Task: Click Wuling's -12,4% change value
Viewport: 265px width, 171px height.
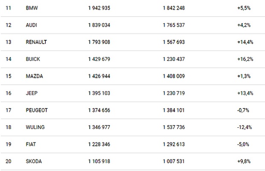Action: click(x=244, y=127)
